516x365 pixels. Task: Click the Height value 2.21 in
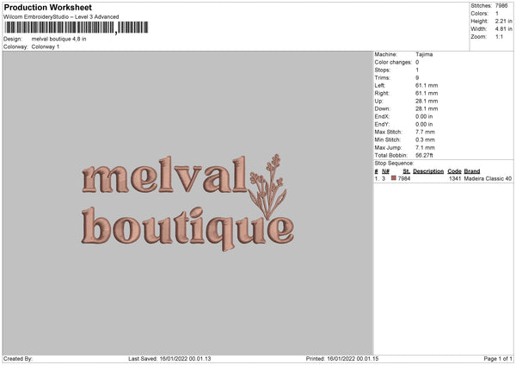coord(503,21)
